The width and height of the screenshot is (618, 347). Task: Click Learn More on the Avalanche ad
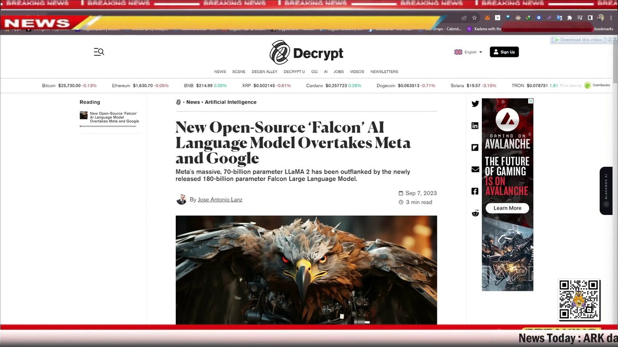tap(507, 208)
